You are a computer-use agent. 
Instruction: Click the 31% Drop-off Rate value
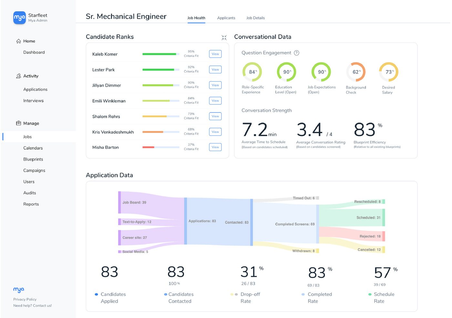coord(252,272)
